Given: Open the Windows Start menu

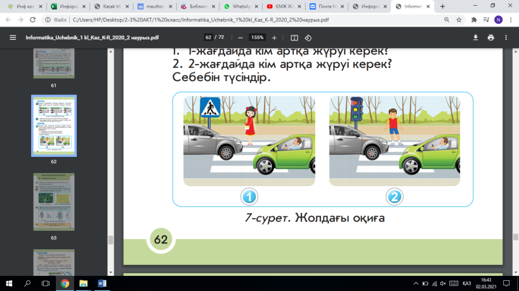Looking at the screenshot, I should 9,283.
